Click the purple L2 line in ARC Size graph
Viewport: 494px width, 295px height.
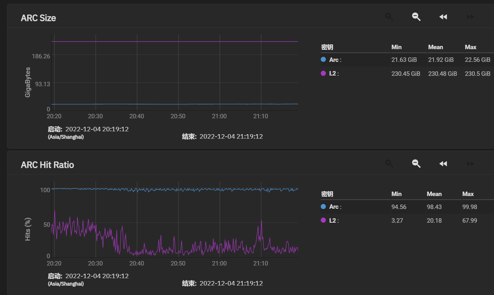(x=175, y=42)
